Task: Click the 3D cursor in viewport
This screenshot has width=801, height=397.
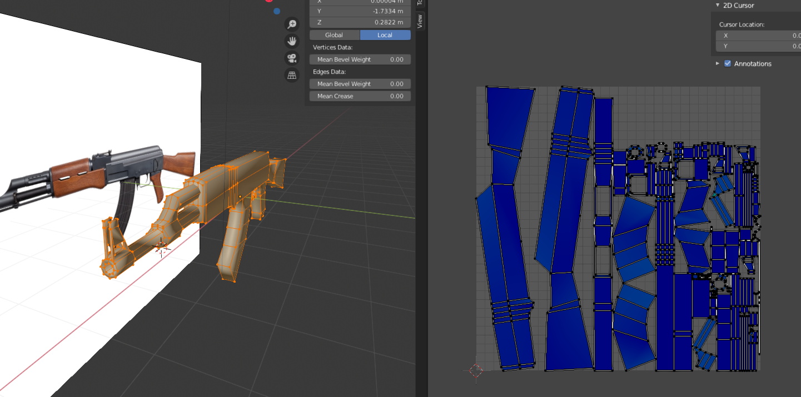Action: click(162, 247)
